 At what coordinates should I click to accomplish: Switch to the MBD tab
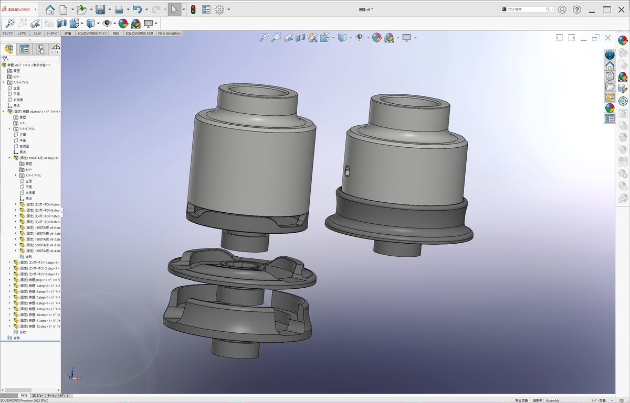[116, 34]
